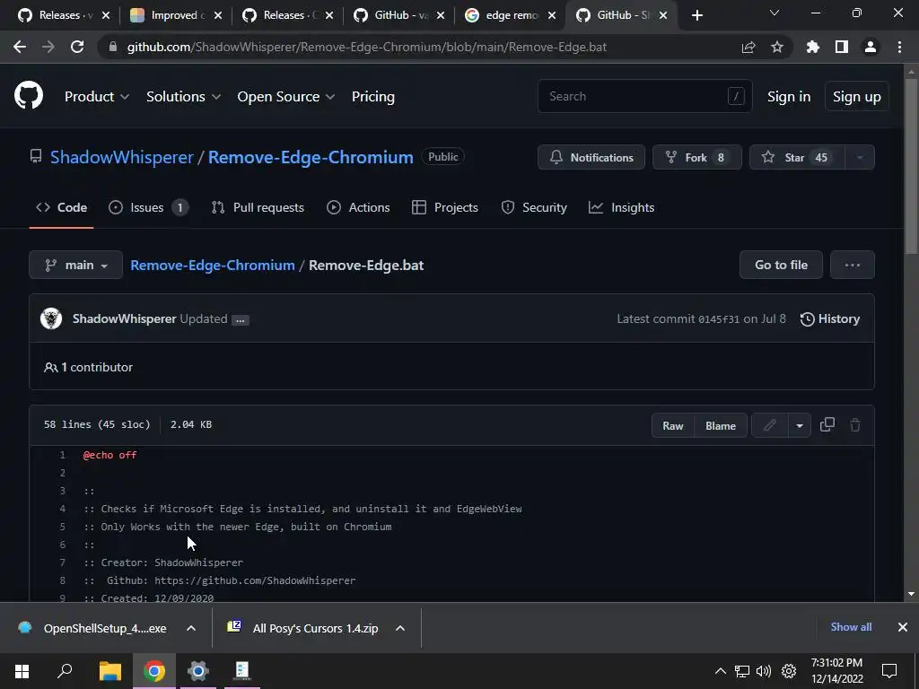
Task: Reload the current GitHub page
Action: pos(77,47)
